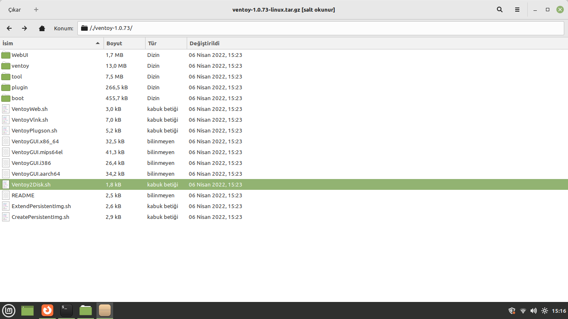Select the VentoyGUI.mips64el file icon
This screenshot has height=319, width=568.
coord(6,152)
